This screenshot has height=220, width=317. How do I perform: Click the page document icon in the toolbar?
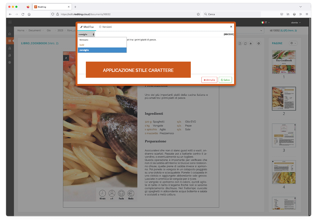(240, 43)
